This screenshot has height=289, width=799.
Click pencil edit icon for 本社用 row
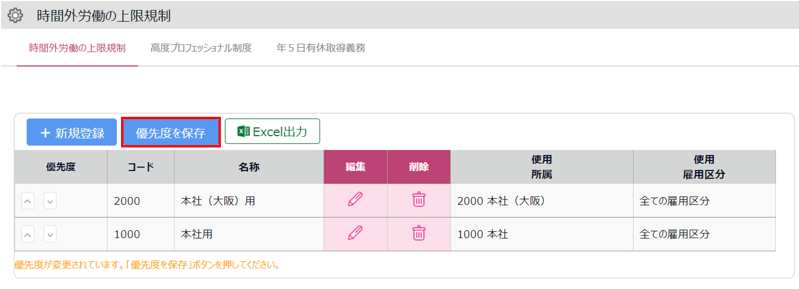tap(355, 232)
